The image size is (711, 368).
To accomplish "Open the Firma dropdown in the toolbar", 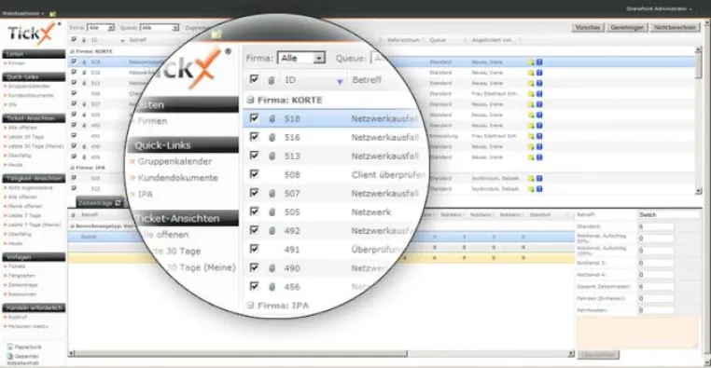I will coord(100,28).
